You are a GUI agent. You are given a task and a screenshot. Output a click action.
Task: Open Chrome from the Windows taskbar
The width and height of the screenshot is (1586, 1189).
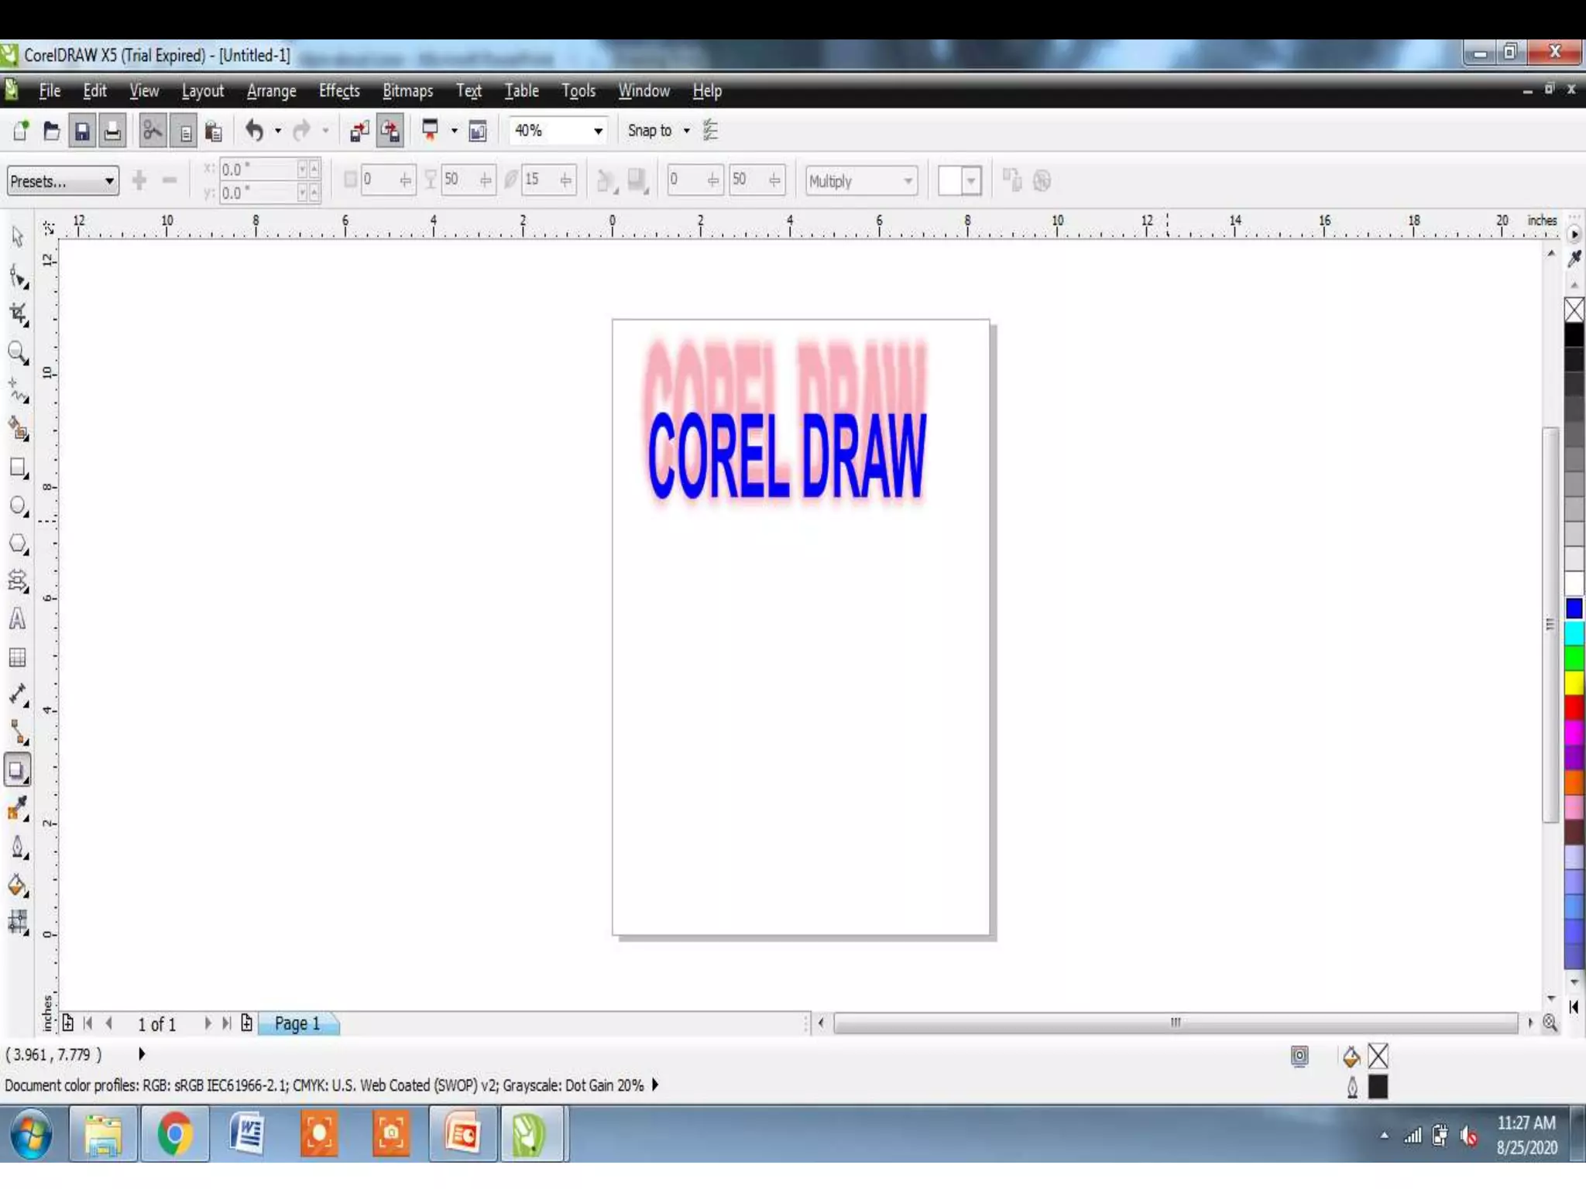click(175, 1134)
